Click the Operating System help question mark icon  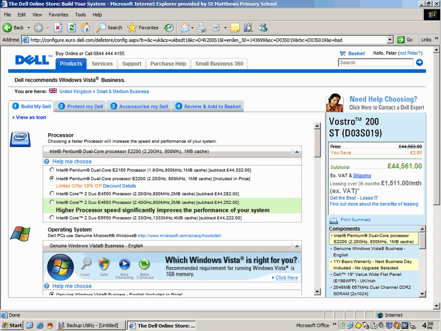coord(47,286)
